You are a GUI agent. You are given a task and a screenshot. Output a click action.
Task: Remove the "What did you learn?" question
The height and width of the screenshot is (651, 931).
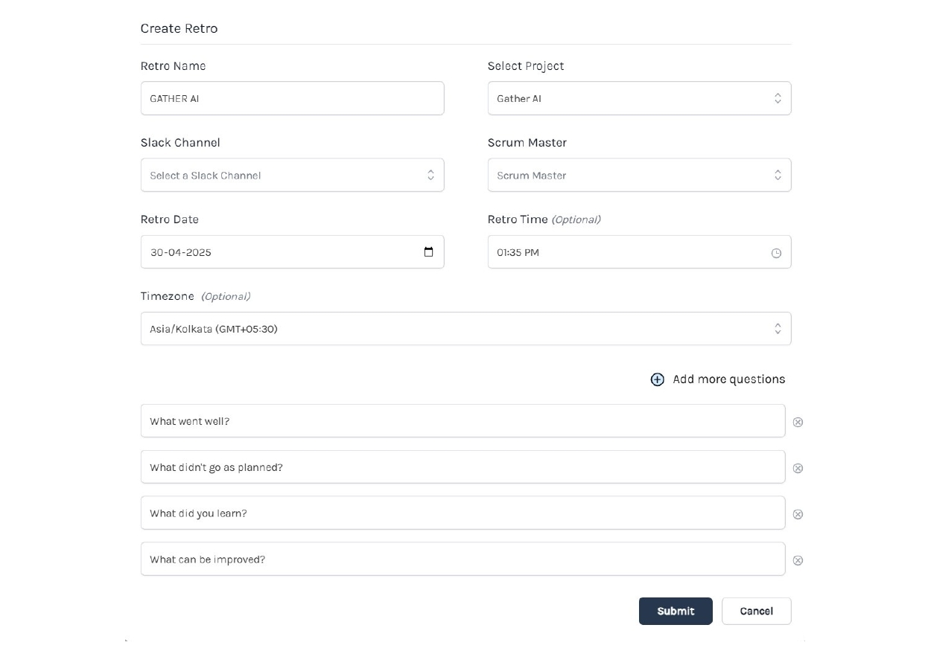pos(798,514)
